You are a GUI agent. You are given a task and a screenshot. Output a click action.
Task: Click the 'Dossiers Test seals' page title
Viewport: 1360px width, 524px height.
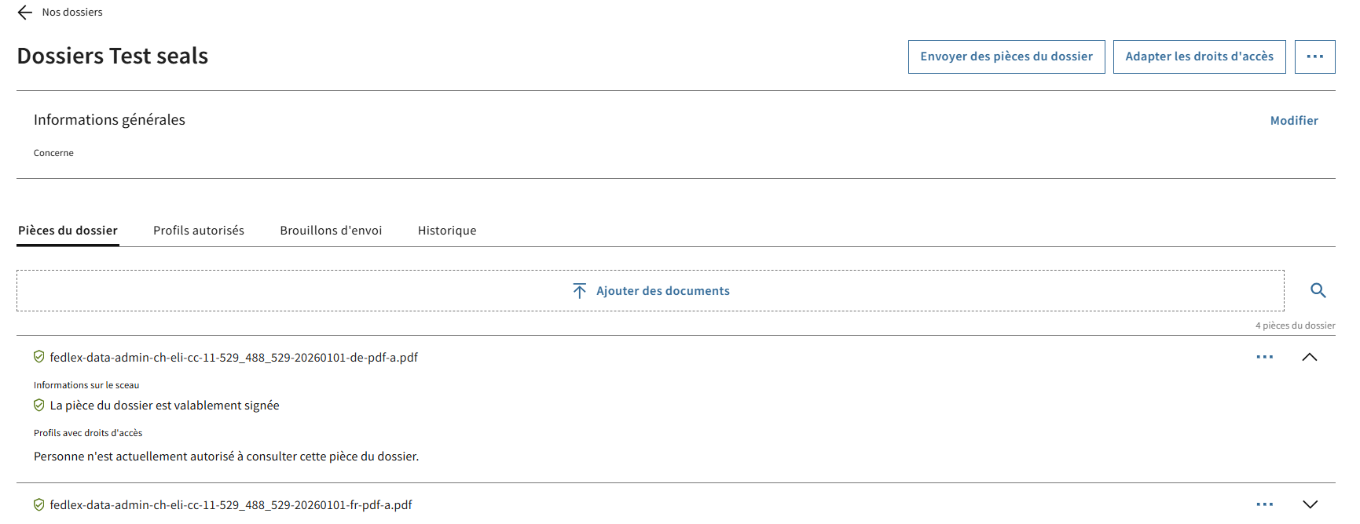click(112, 56)
